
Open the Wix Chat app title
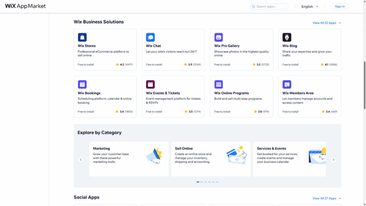153,46
